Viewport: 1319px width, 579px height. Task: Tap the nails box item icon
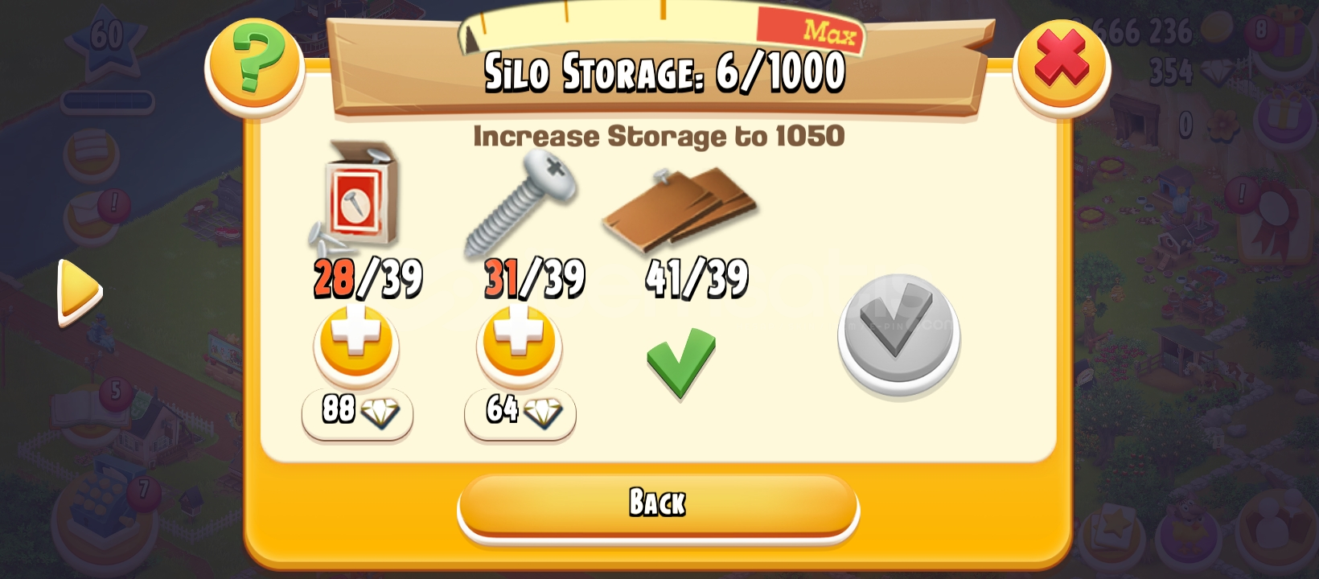[355, 196]
